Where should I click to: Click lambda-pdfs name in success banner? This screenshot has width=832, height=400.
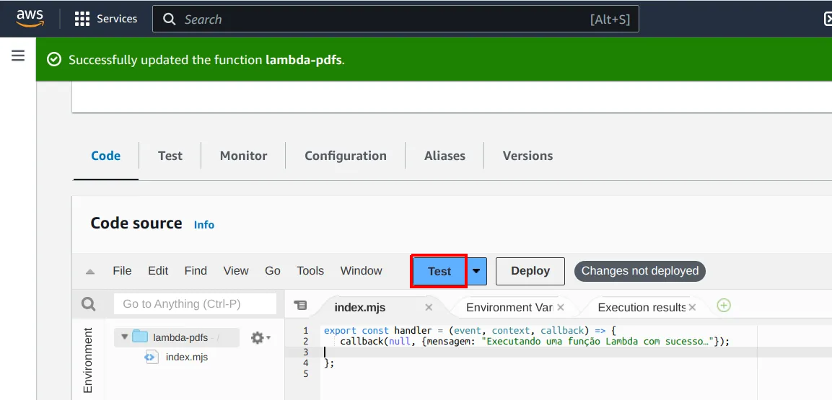coord(304,60)
